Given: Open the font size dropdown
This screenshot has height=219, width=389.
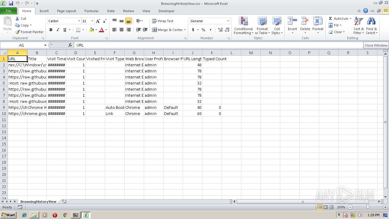Looking at the screenshot, I should click(92, 21).
